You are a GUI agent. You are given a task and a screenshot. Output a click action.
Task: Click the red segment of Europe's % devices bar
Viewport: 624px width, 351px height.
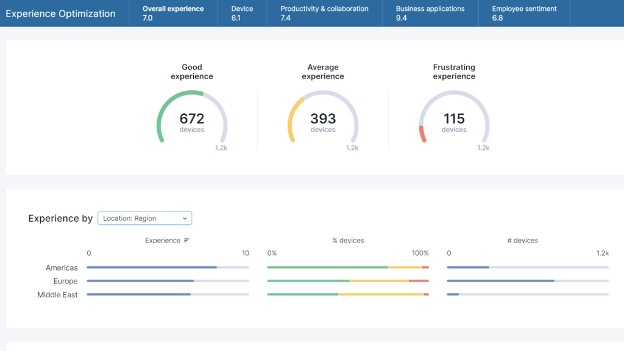click(419, 281)
